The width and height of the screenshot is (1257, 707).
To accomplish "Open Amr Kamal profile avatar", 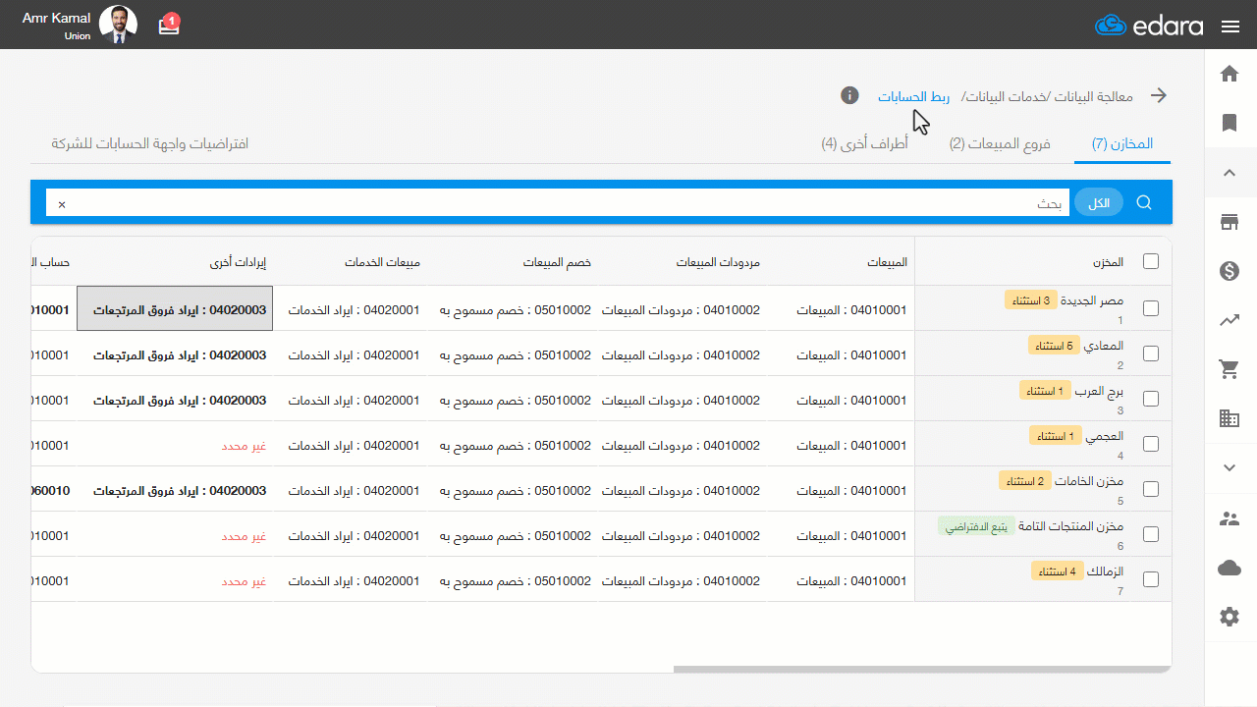I will pos(119,25).
